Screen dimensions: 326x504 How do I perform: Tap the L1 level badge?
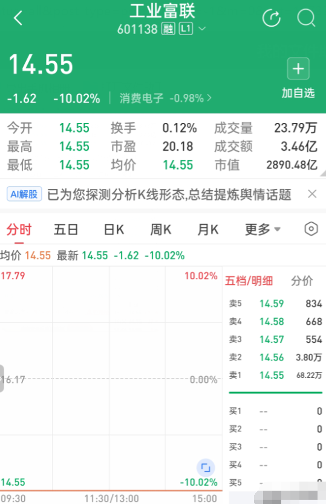tap(186, 29)
